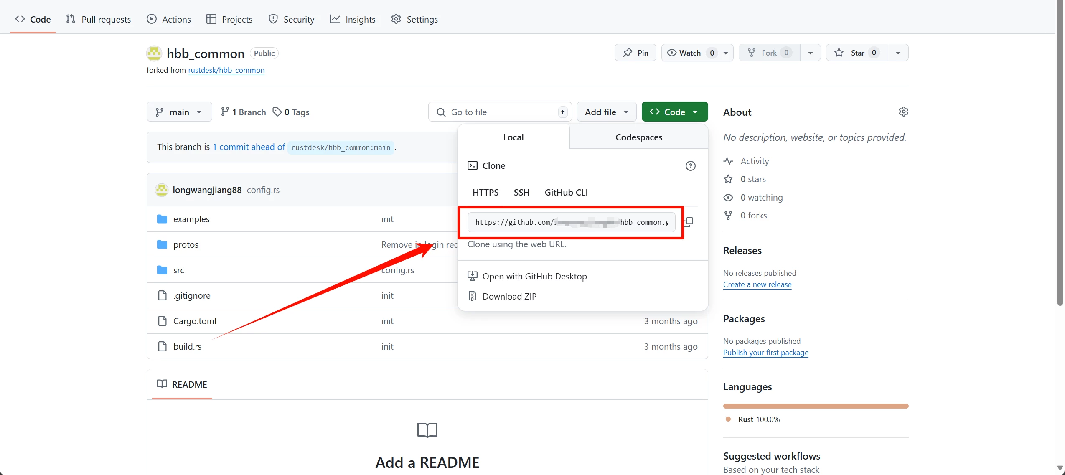Open the rustdesk/hbb_common upstream link

pyautogui.click(x=226, y=70)
